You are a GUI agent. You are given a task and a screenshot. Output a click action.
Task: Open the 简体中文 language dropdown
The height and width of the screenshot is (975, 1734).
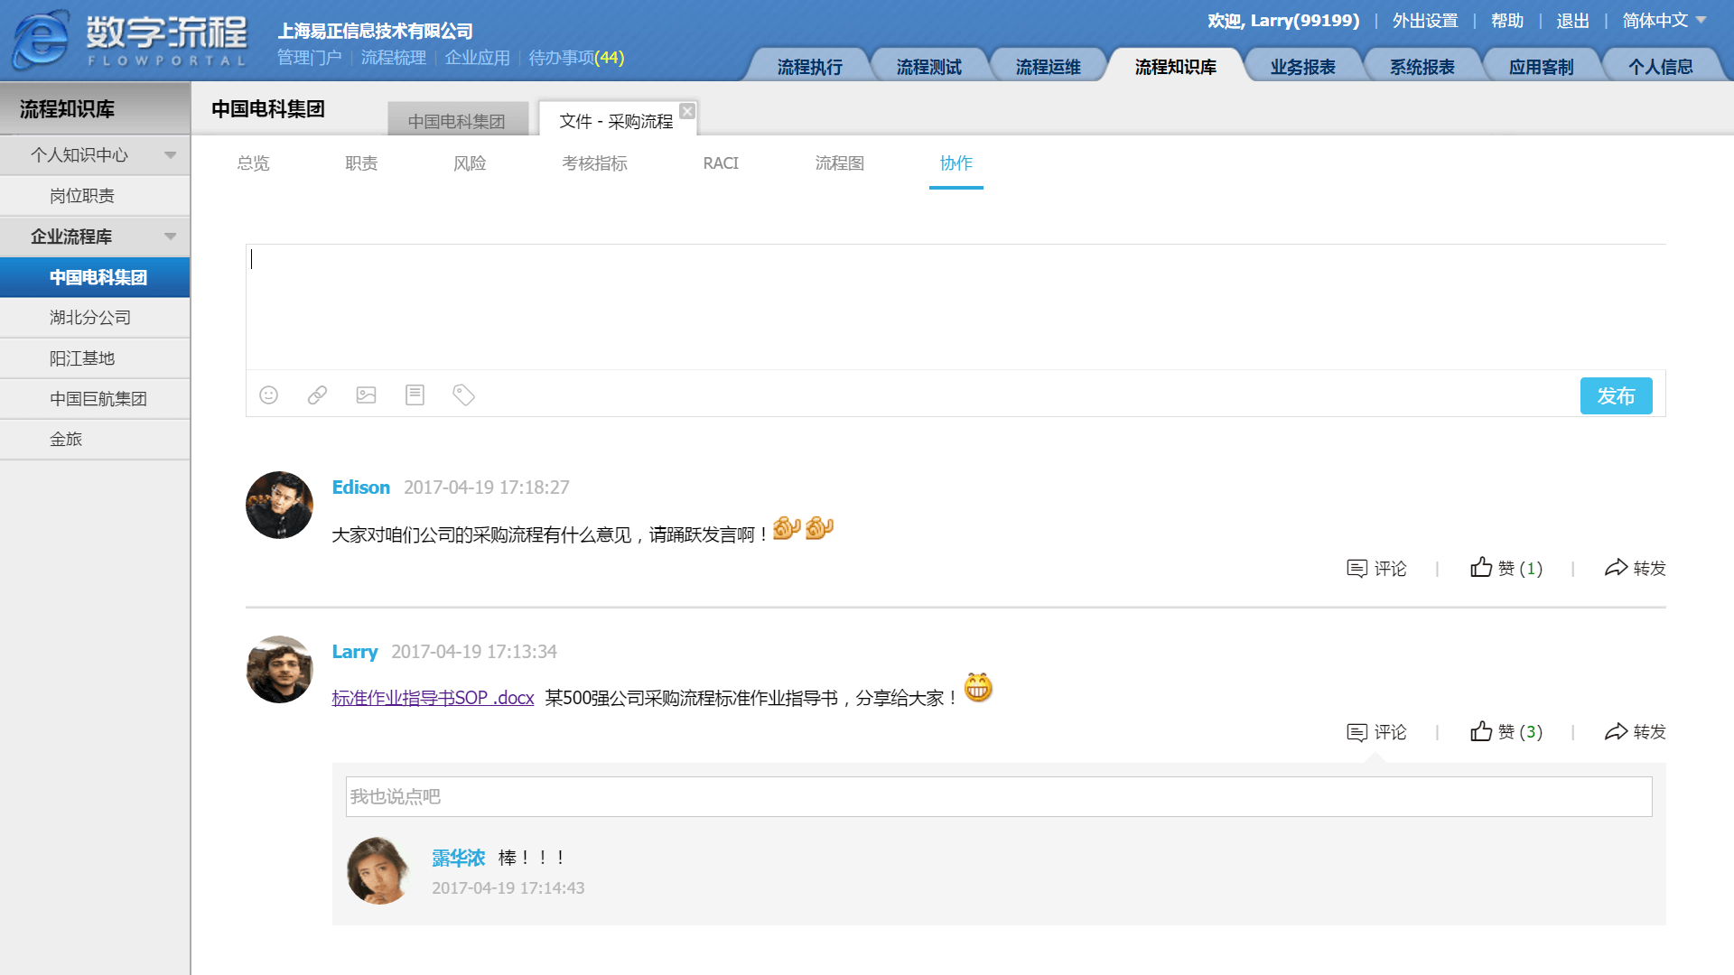pos(1664,20)
